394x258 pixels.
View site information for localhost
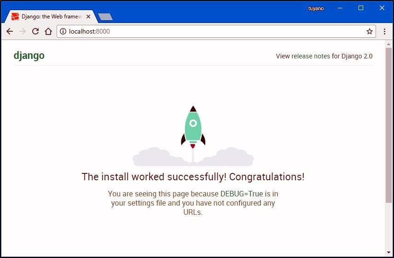(64, 31)
